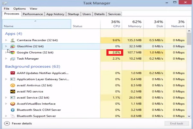Image resolution: width=193 pixels, height=129 pixels.
Task: Click the avast! Service row icon
Action: tap(13, 98)
